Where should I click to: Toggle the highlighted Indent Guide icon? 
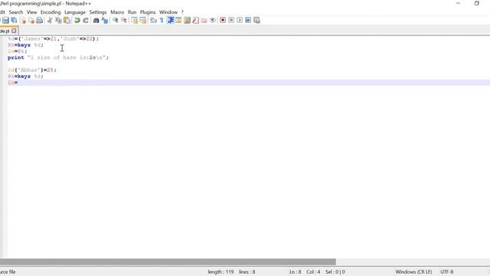[x=170, y=21]
